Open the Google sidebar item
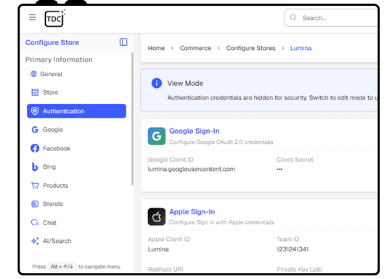This screenshot has width=392, height=279. (76, 129)
